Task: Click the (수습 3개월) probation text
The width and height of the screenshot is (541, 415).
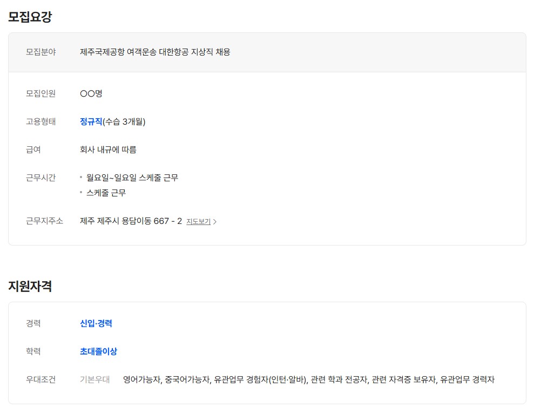Action: tap(124, 121)
